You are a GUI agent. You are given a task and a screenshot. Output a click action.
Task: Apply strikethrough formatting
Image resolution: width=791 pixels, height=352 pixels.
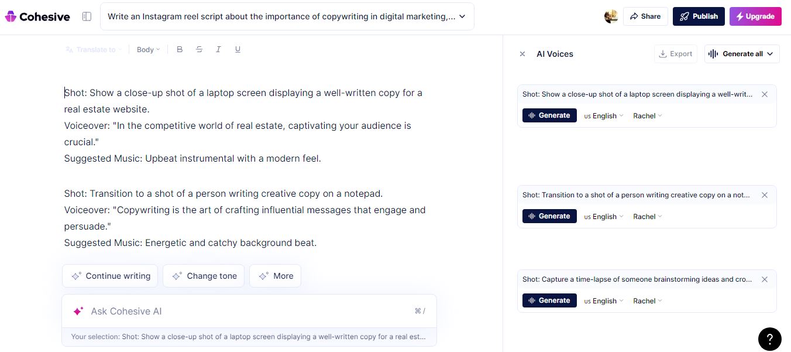tap(199, 50)
